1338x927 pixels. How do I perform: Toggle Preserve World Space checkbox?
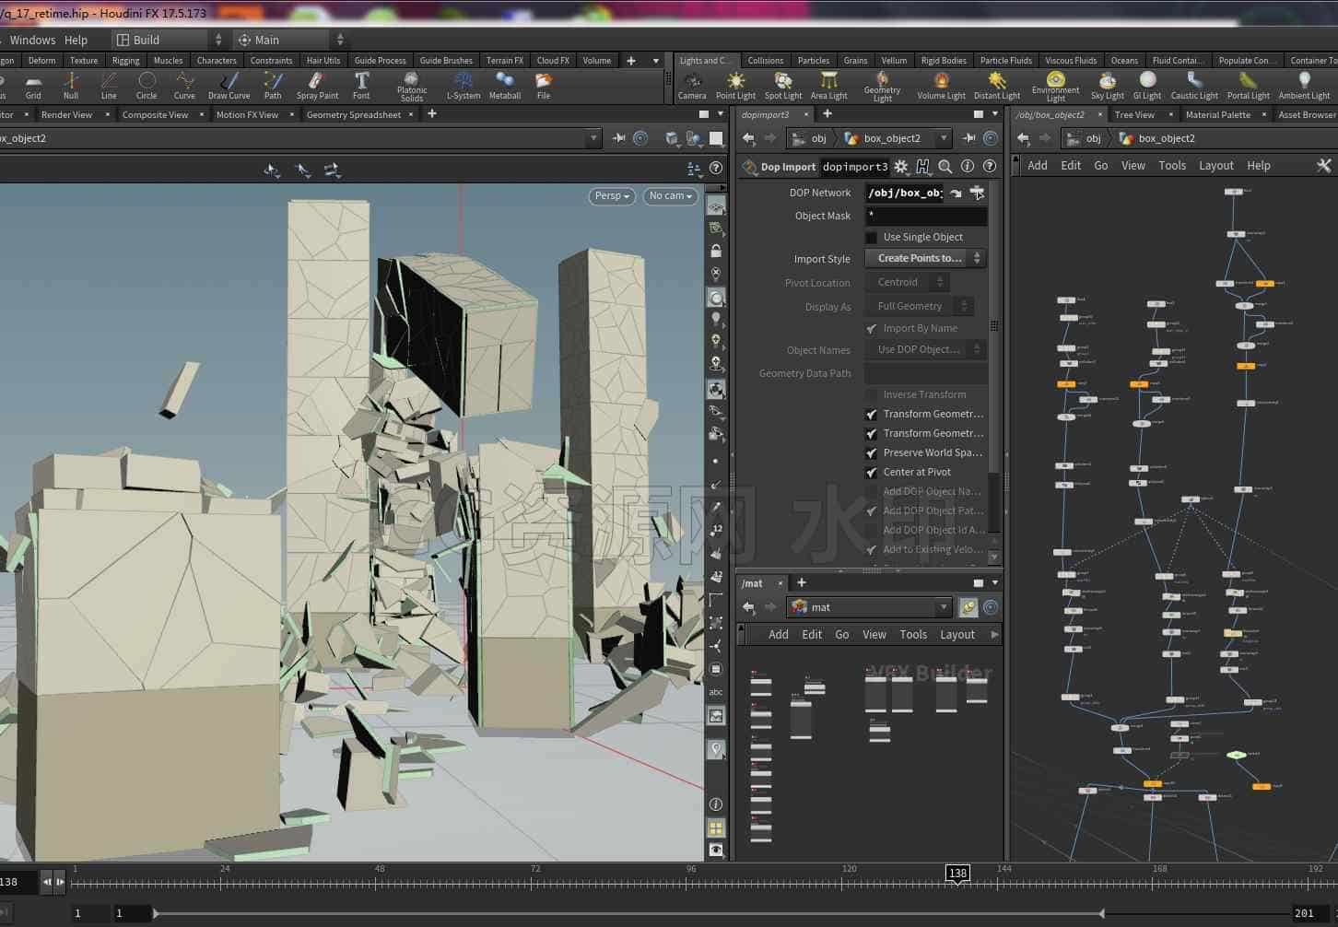(872, 453)
